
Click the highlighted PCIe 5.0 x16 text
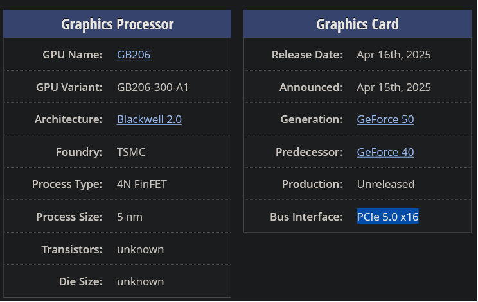pos(387,217)
